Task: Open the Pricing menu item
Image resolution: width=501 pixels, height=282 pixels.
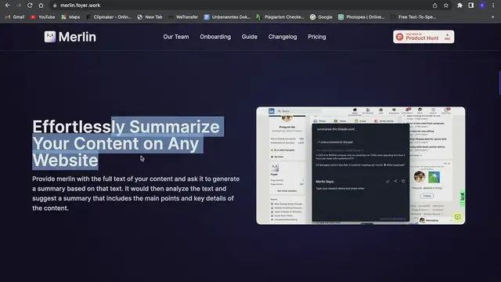Action: pyautogui.click(x=317, y=37)
